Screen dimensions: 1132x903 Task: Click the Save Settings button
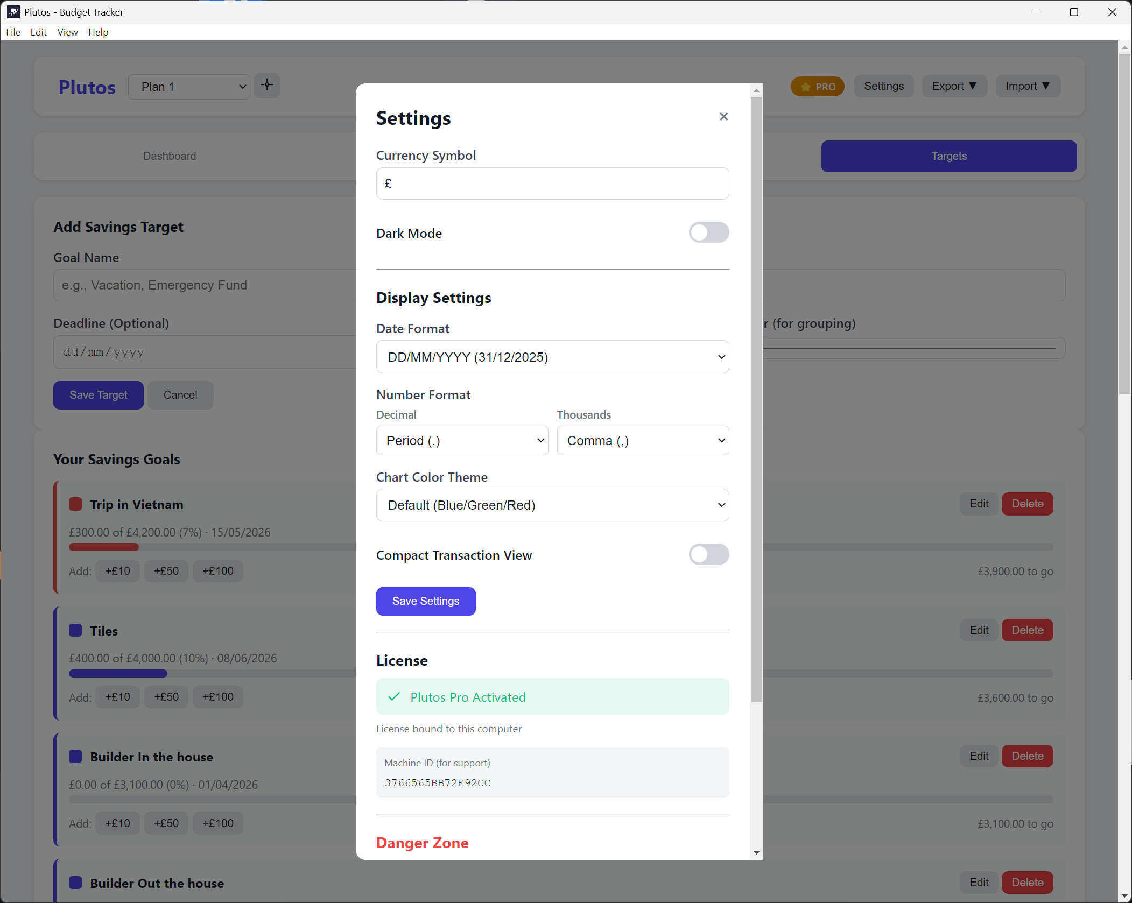(x=425, y=601)
